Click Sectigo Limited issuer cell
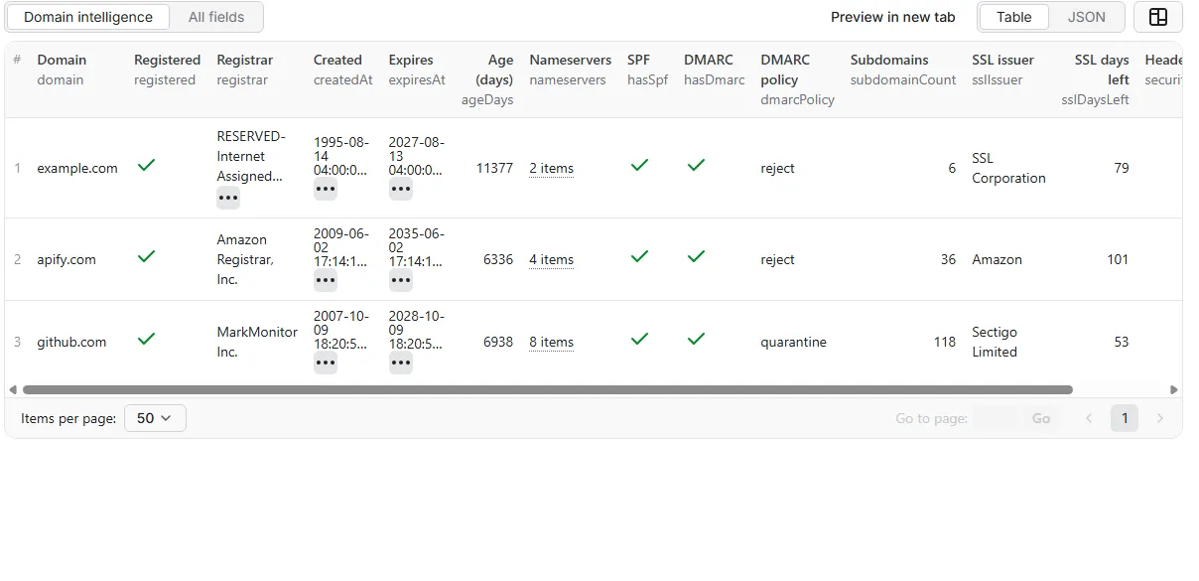1199x581 pixels. pyautogui.click(x=995, y=342)
